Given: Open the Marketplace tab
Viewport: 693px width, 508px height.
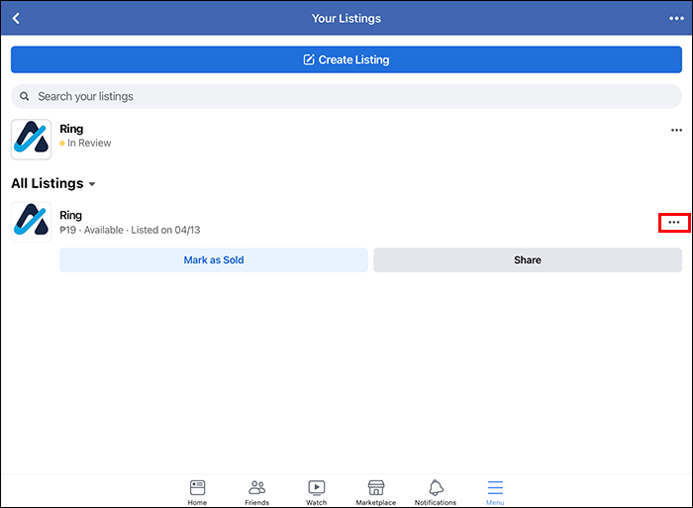Looking at the screenshot, I should coord(375,492).
